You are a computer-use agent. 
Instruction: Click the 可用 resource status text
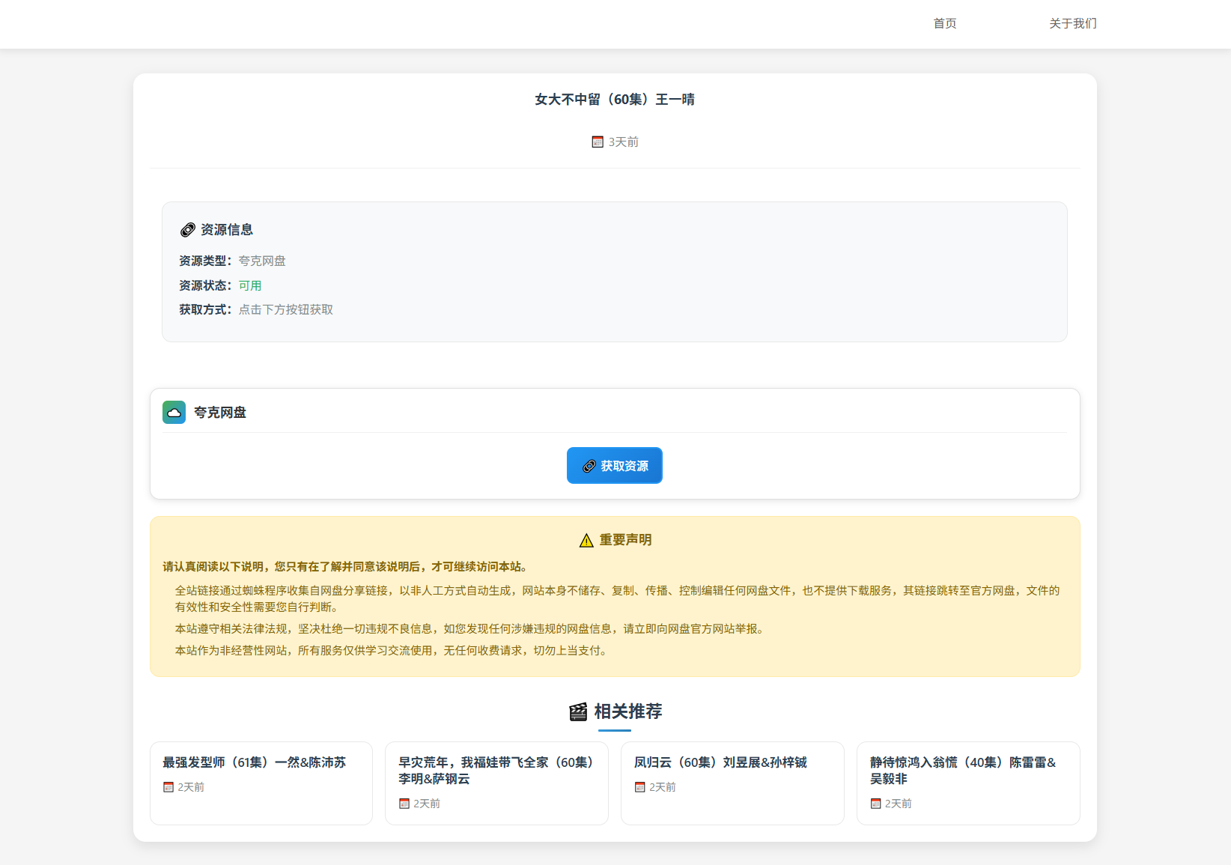[250, 285]
